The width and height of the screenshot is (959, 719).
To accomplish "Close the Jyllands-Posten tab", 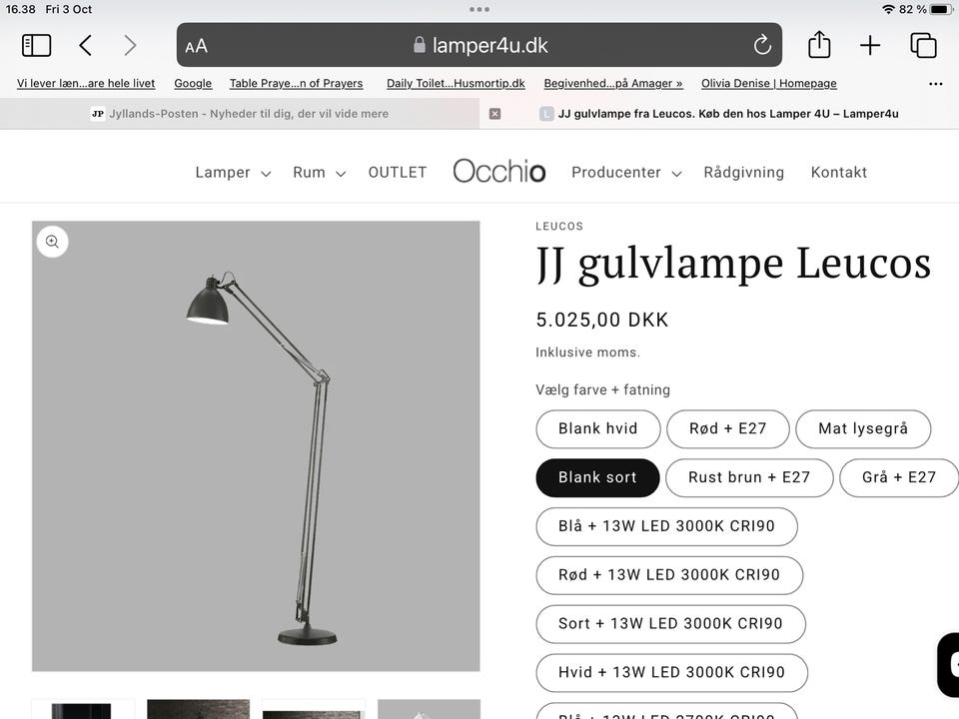I will point(494,114).
